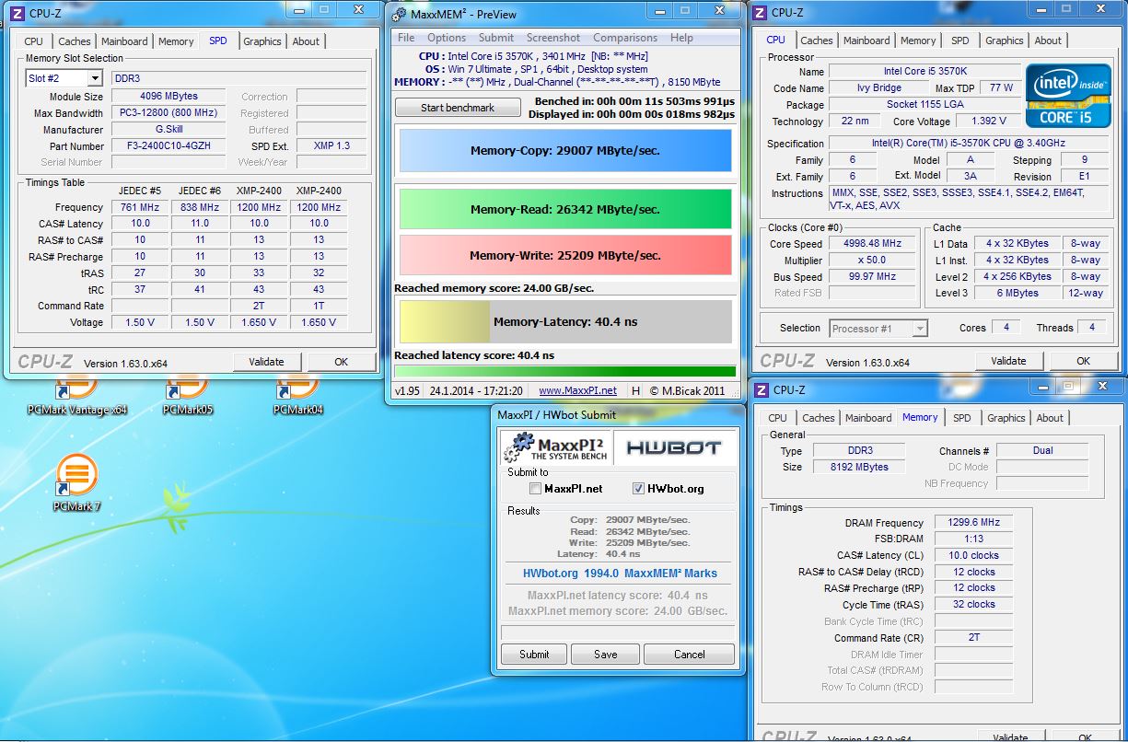
Task: Switch to About tab in SPD window
Action: [x=306, y=41]
